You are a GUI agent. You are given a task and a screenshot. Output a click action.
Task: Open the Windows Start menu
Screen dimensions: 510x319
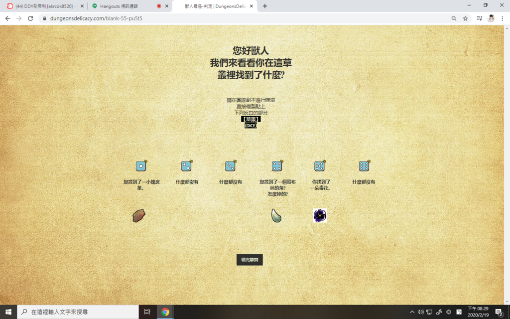[8, 312]
